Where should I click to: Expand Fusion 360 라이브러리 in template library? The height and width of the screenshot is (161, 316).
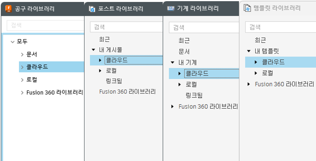[249, 84]
